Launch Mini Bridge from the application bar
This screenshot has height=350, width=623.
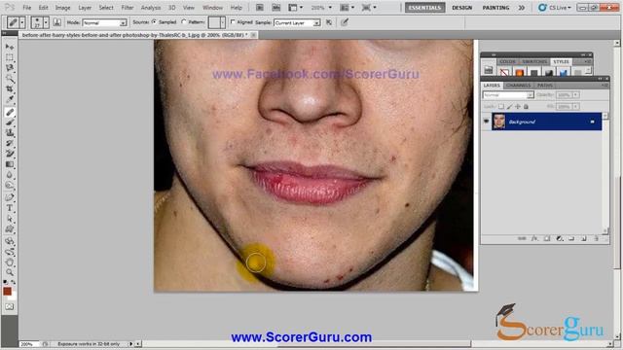(276, 8)
